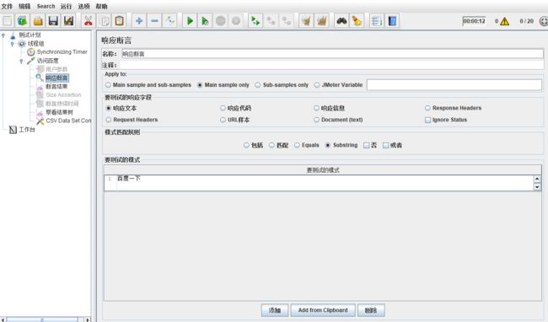
Task: Click the pattern list scroll up arrow
Action: (537, 179)
